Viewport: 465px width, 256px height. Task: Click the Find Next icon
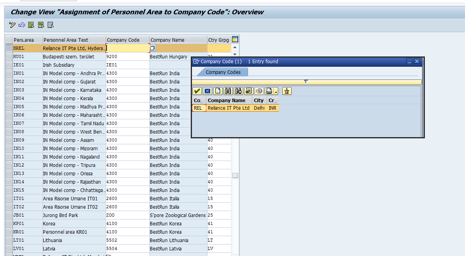pos(238,91)
